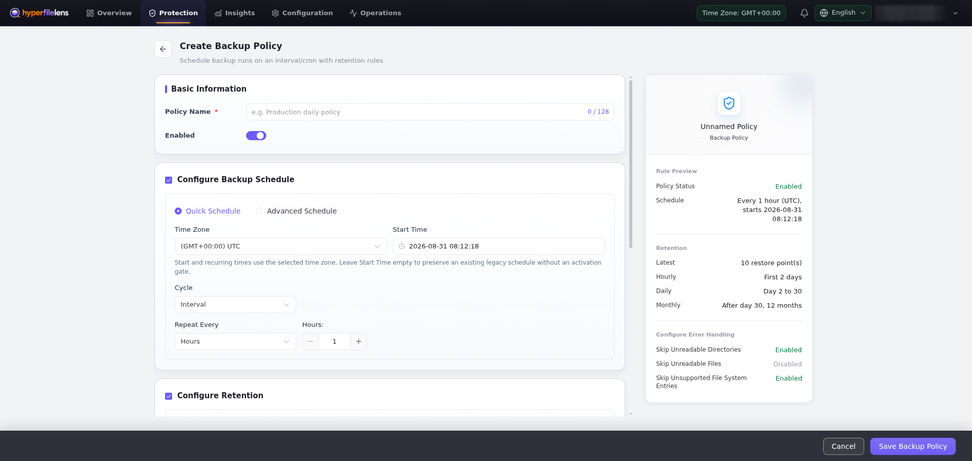Image resolution: width=972 pixels, height=461 pixels.
Task: Click the hyperfilelens logo
Action: click(x=39, y=13)
